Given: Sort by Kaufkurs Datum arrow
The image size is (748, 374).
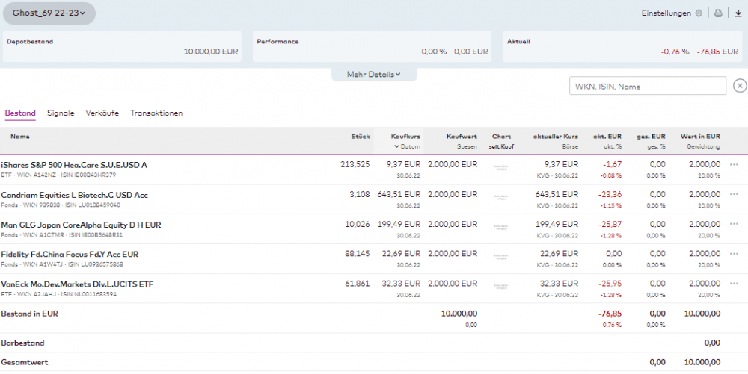Looking at the screenshot, I should (396, 146).
